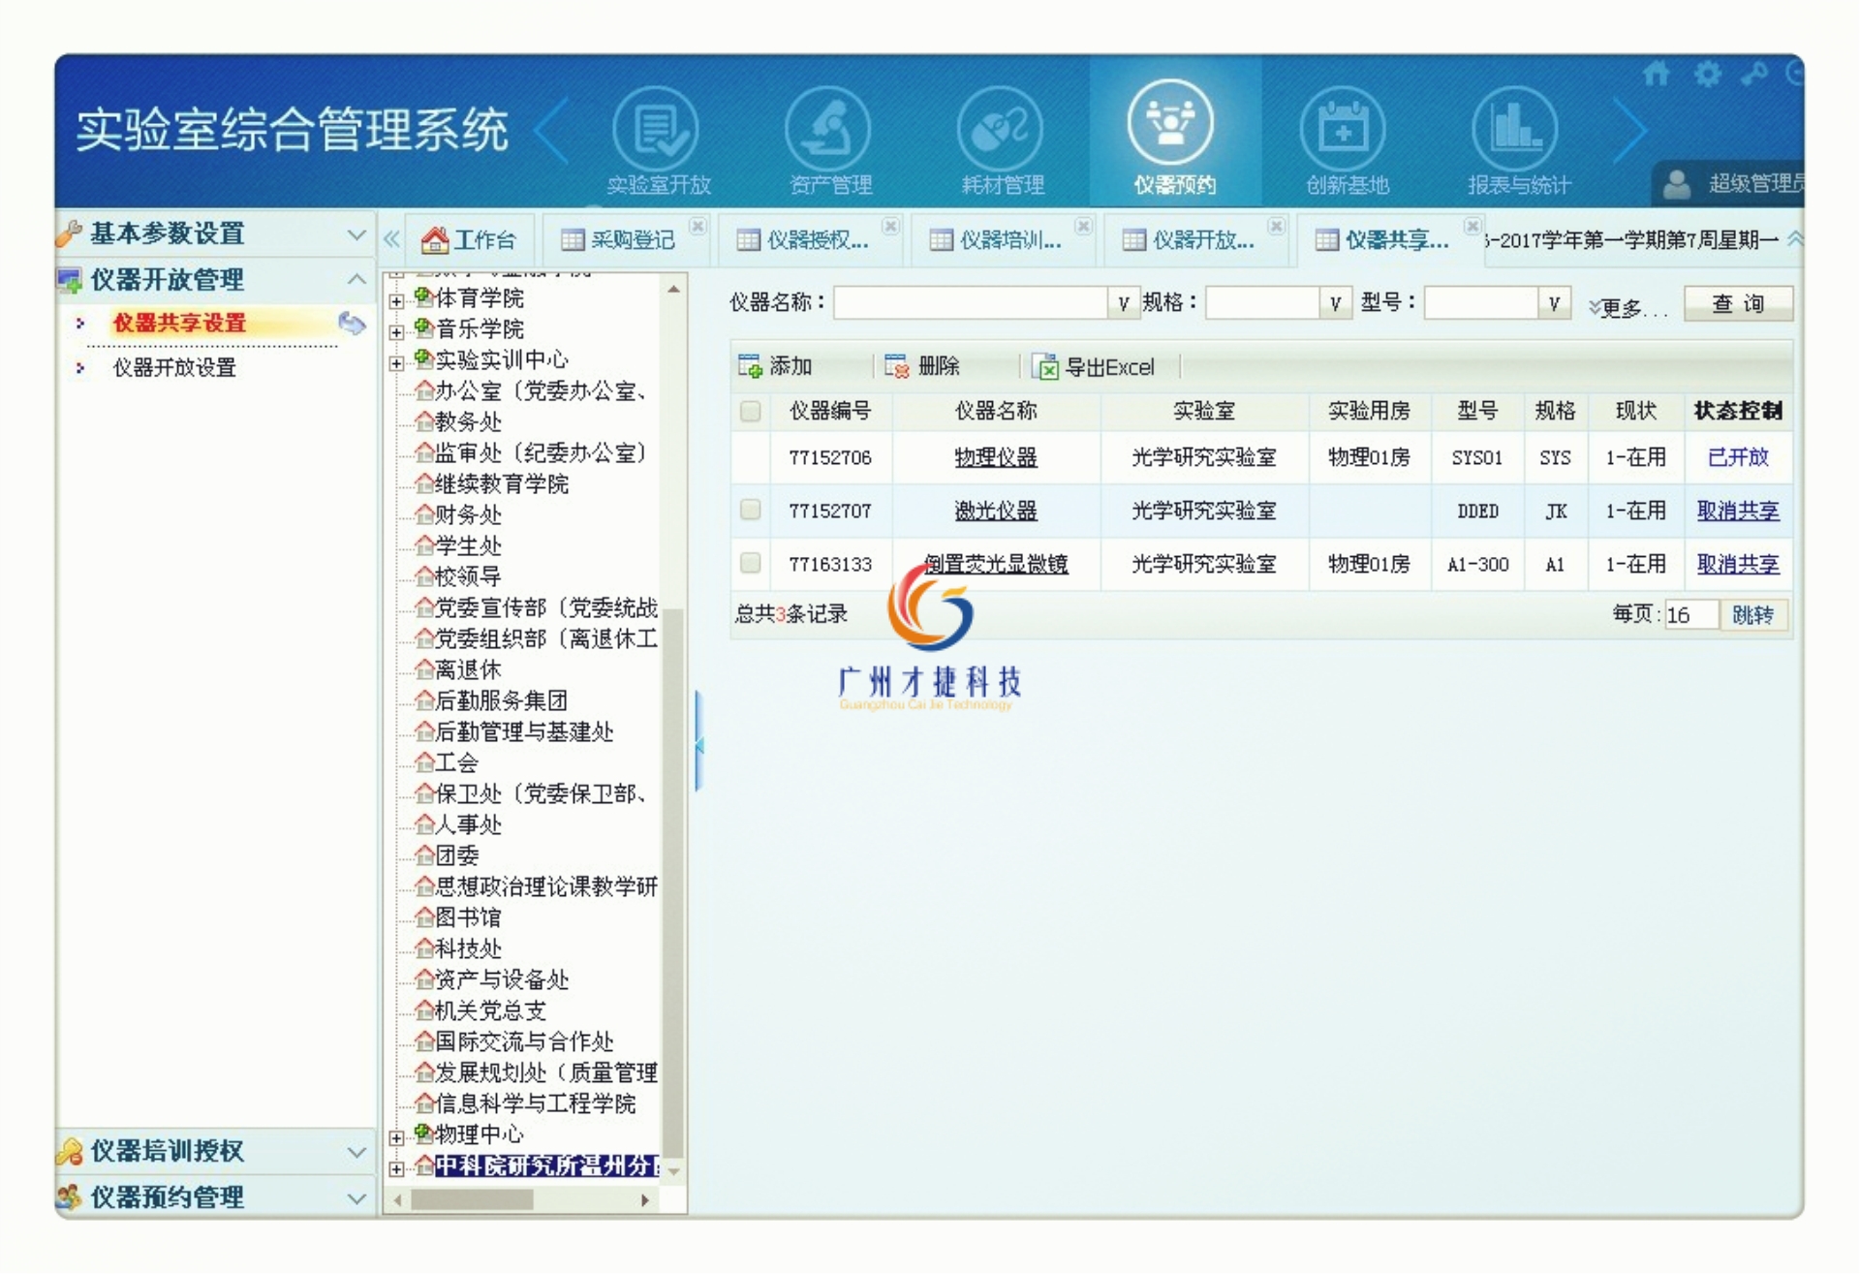This screenshot has width=1860, height=1274.
Task: Click 取消共享 link for 激光仪器
Action: click(x=1737, y=511)
